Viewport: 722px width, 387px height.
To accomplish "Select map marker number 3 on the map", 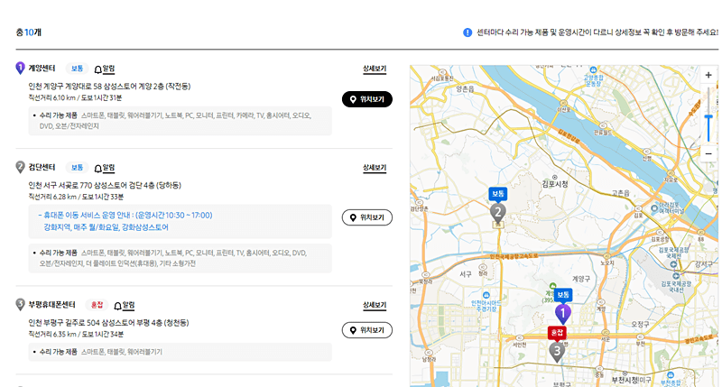I will click(x=557, y=352).
